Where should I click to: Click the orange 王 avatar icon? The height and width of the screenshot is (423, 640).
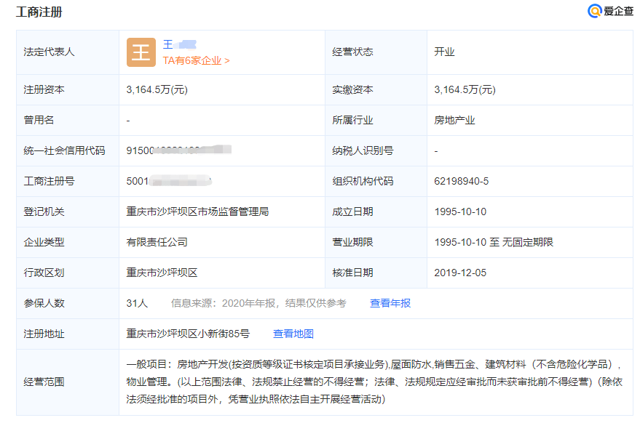pyautogui.click(x=141, y=52)
